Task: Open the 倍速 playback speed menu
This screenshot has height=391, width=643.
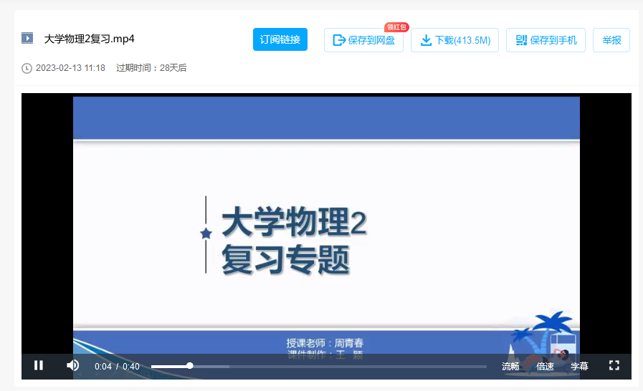Action: click(545, 366)
